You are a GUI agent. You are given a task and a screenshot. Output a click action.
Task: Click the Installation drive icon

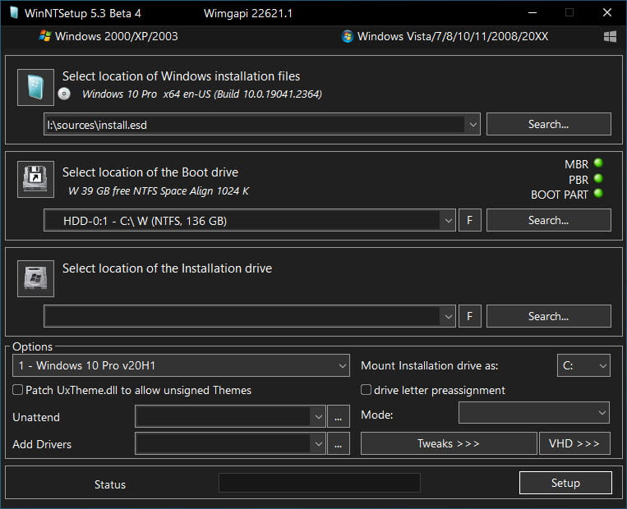tap(35, 278)
